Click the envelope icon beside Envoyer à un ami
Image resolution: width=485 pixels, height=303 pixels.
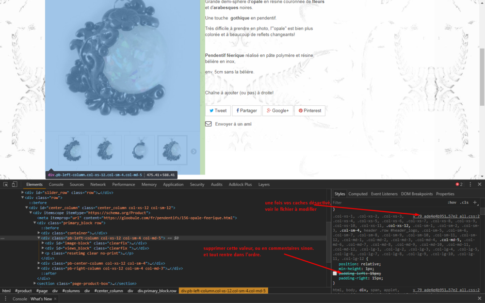pyautogui.click(x=208, y=124)
